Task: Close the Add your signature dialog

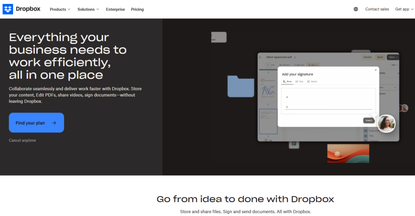Action: pyautogui.click(x=376, y=70)
